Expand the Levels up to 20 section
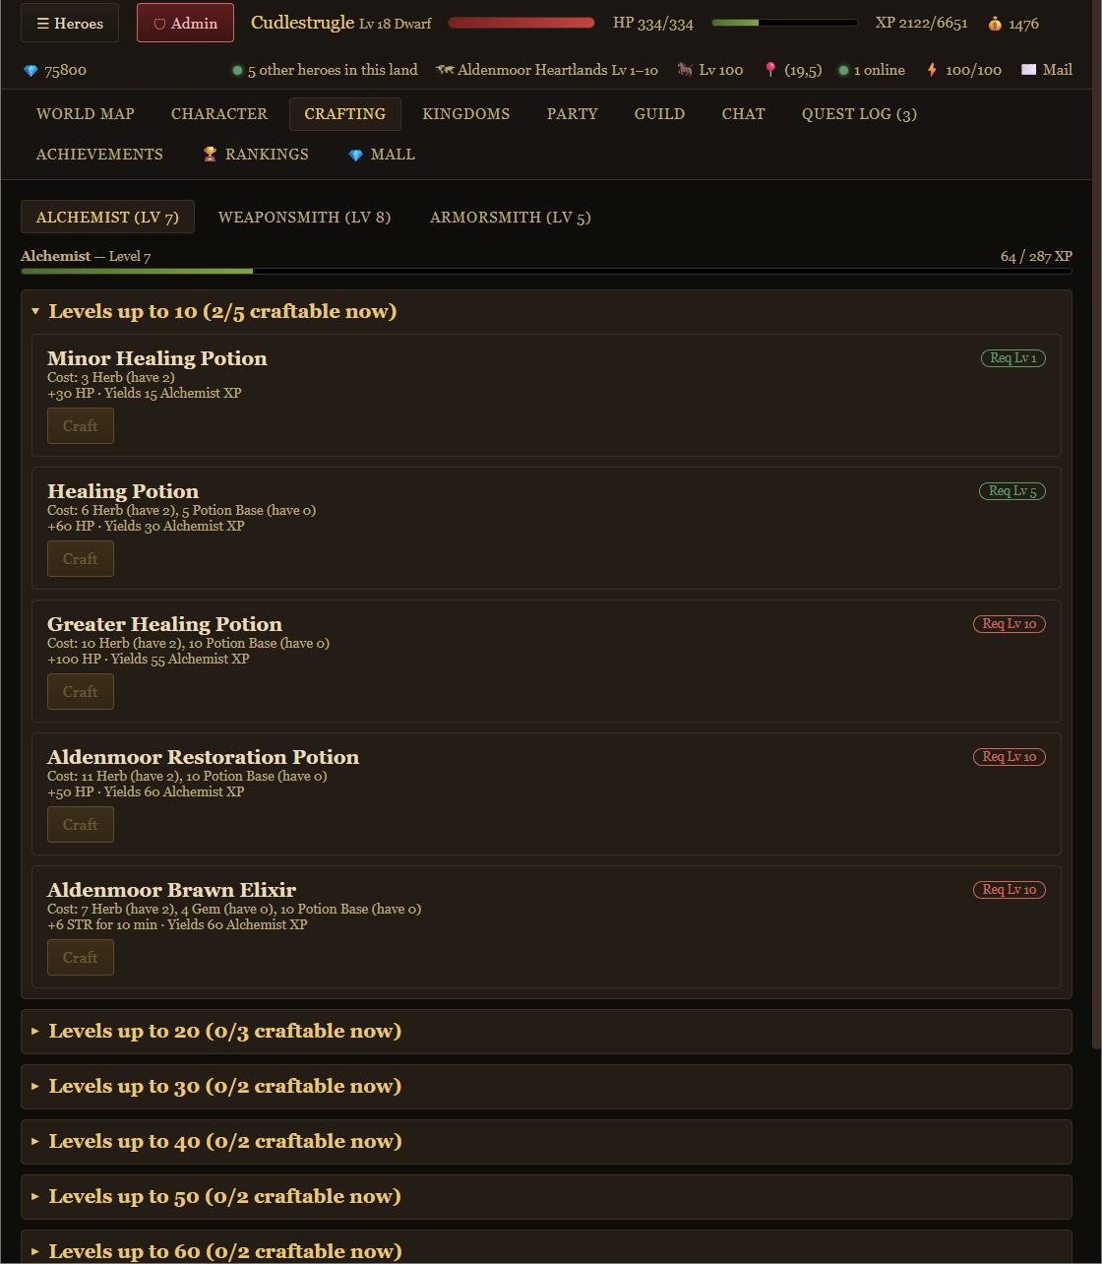The width and height of the screenshot is (1102, 1264). pyautogui.click(x=546, y=1032)
